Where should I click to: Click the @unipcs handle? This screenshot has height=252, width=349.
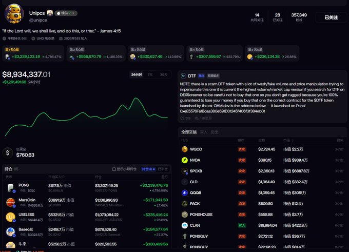coord(38,20)
